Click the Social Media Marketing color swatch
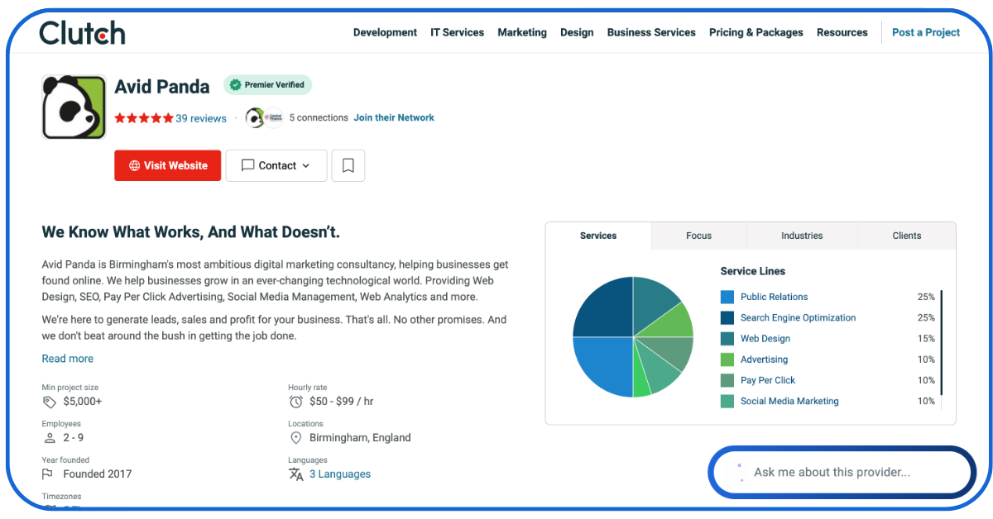Viewport: 993px width, 519px height. 727,401
